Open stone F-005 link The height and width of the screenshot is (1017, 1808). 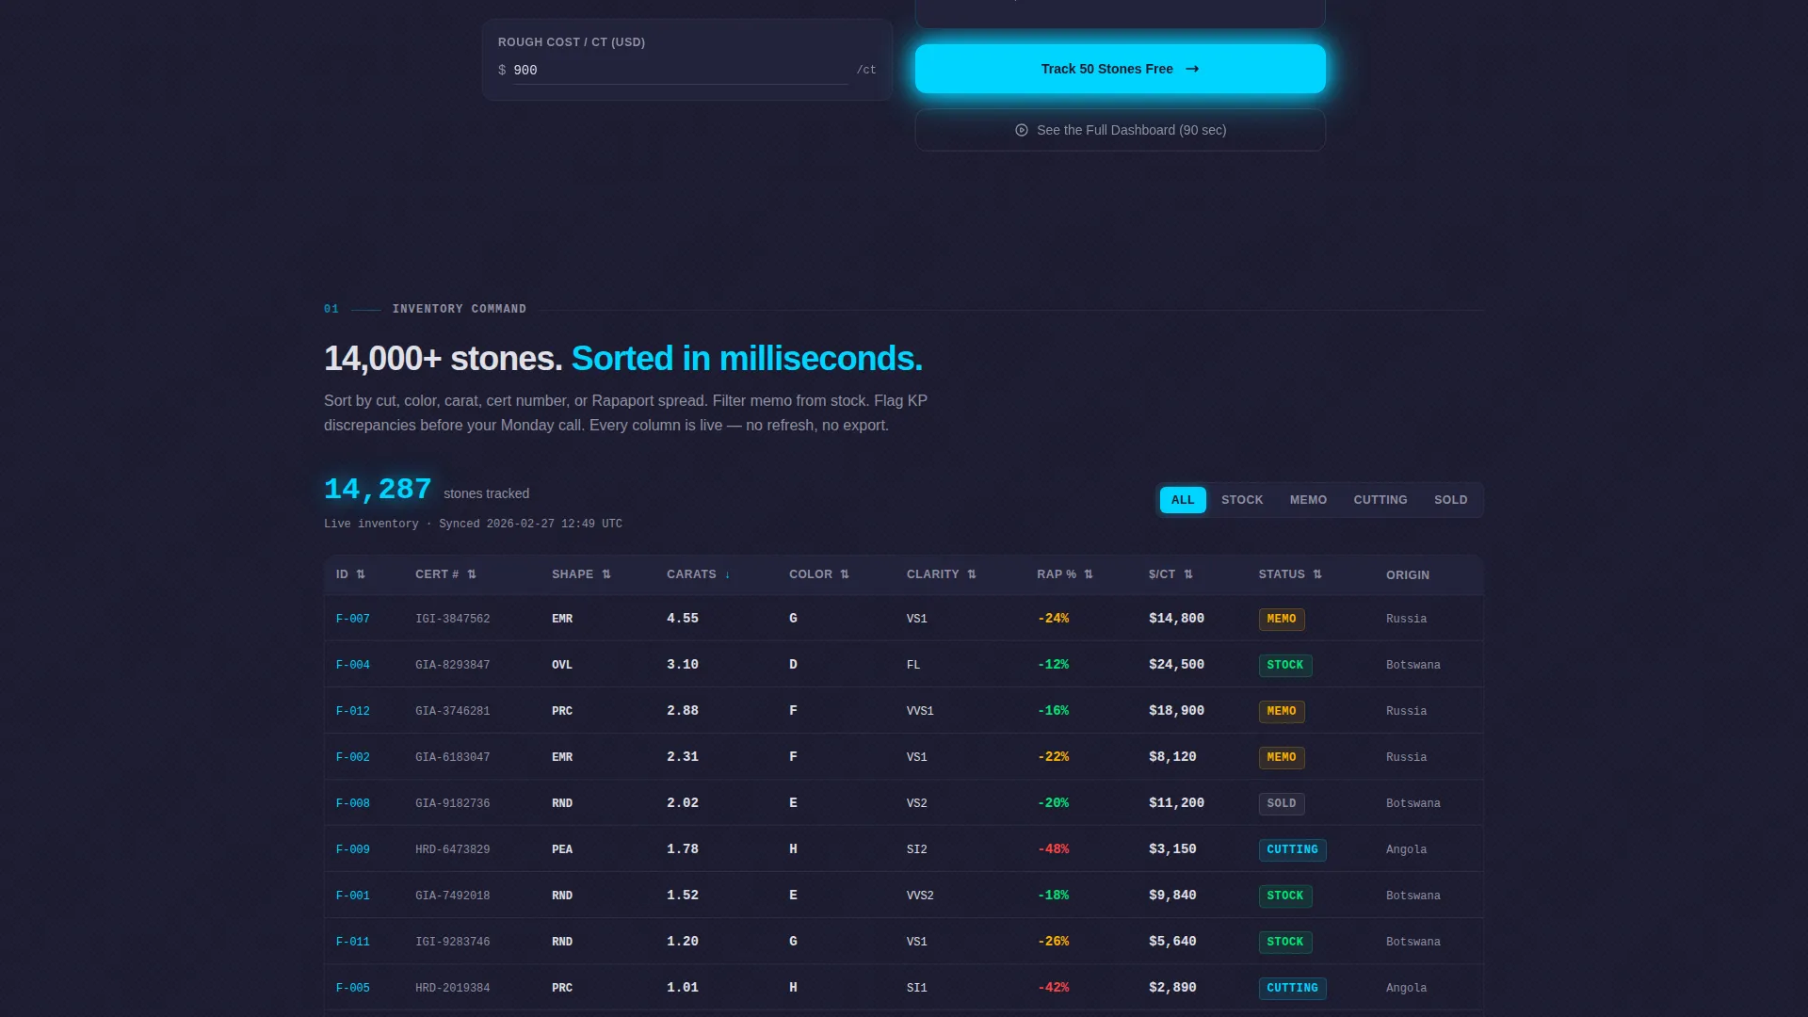(353, 988)
